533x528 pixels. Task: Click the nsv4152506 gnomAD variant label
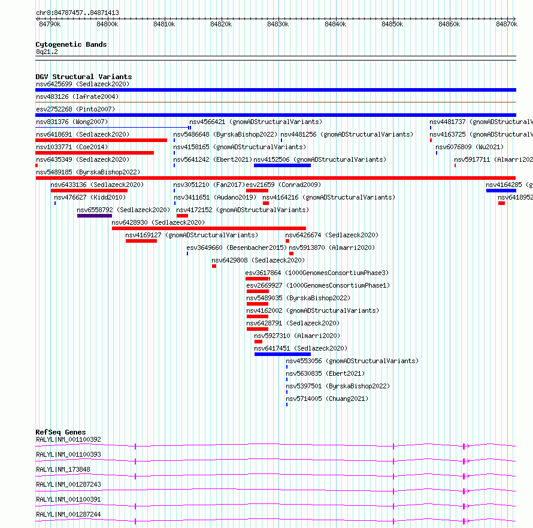click(x=320, y=159)
